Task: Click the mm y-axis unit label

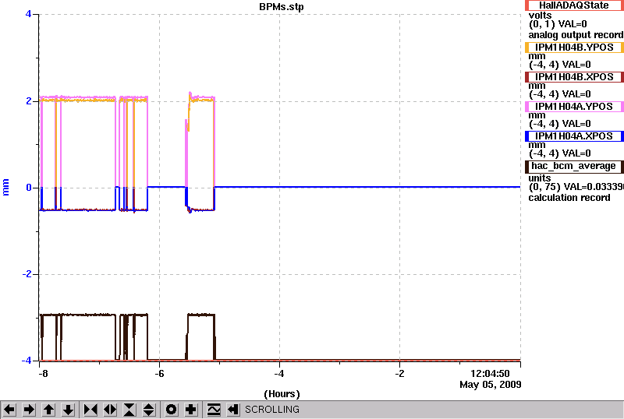Action: tap(5, 187)
